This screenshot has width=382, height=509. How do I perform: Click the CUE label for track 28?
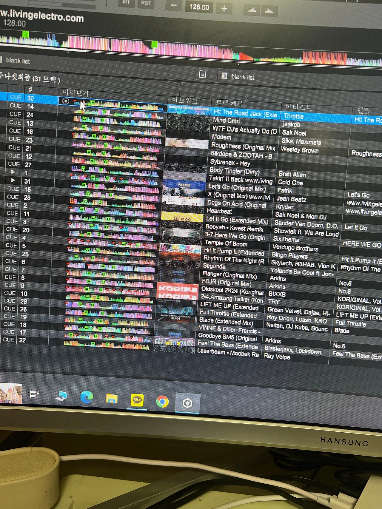click(13, 197)
